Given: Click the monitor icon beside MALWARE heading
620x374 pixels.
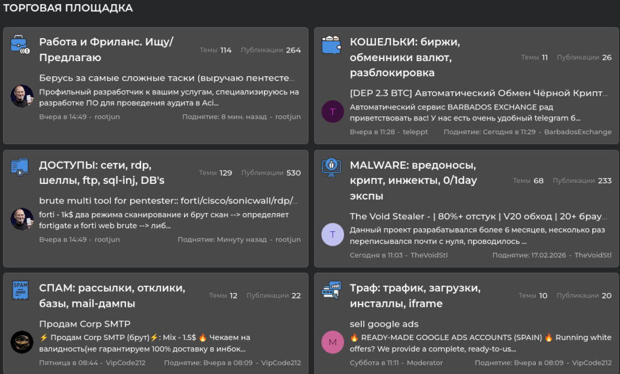Looking at the screenshot, I should click(x=331, y=166).
